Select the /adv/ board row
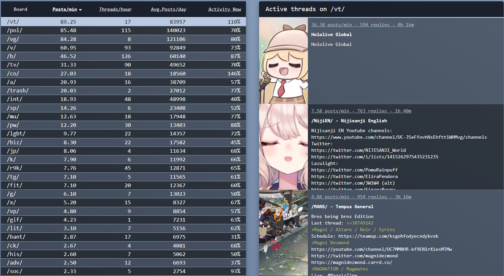 click(123, 263)
